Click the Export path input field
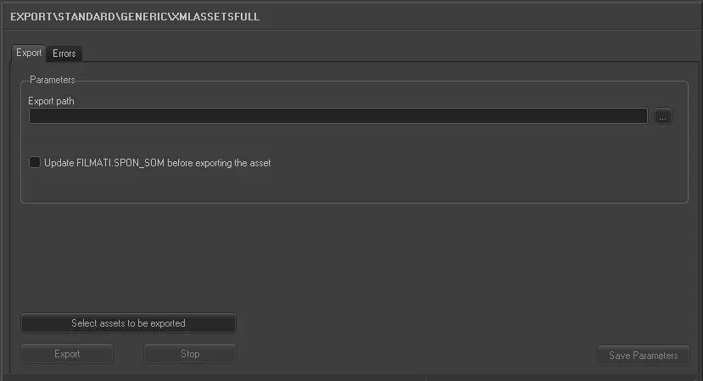 (x=338, y=116)
